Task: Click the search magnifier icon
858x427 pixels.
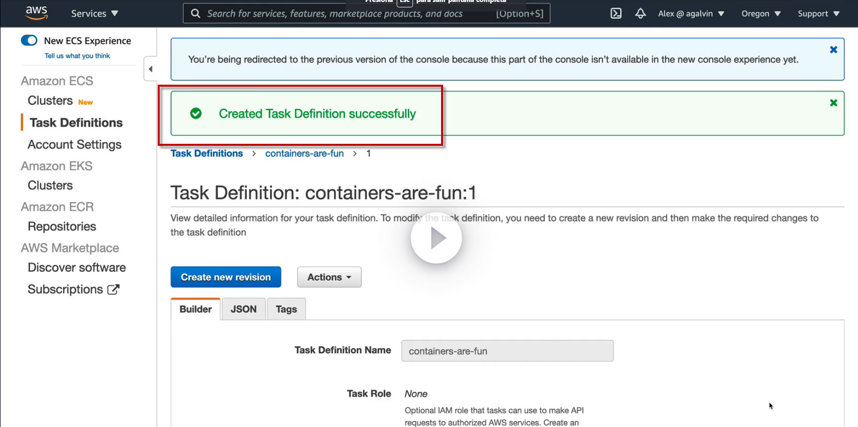Action: (196, 13)
